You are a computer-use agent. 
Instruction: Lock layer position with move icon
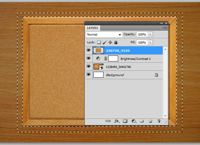110,42
